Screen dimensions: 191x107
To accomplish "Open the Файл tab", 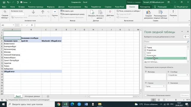I will 4,7.
